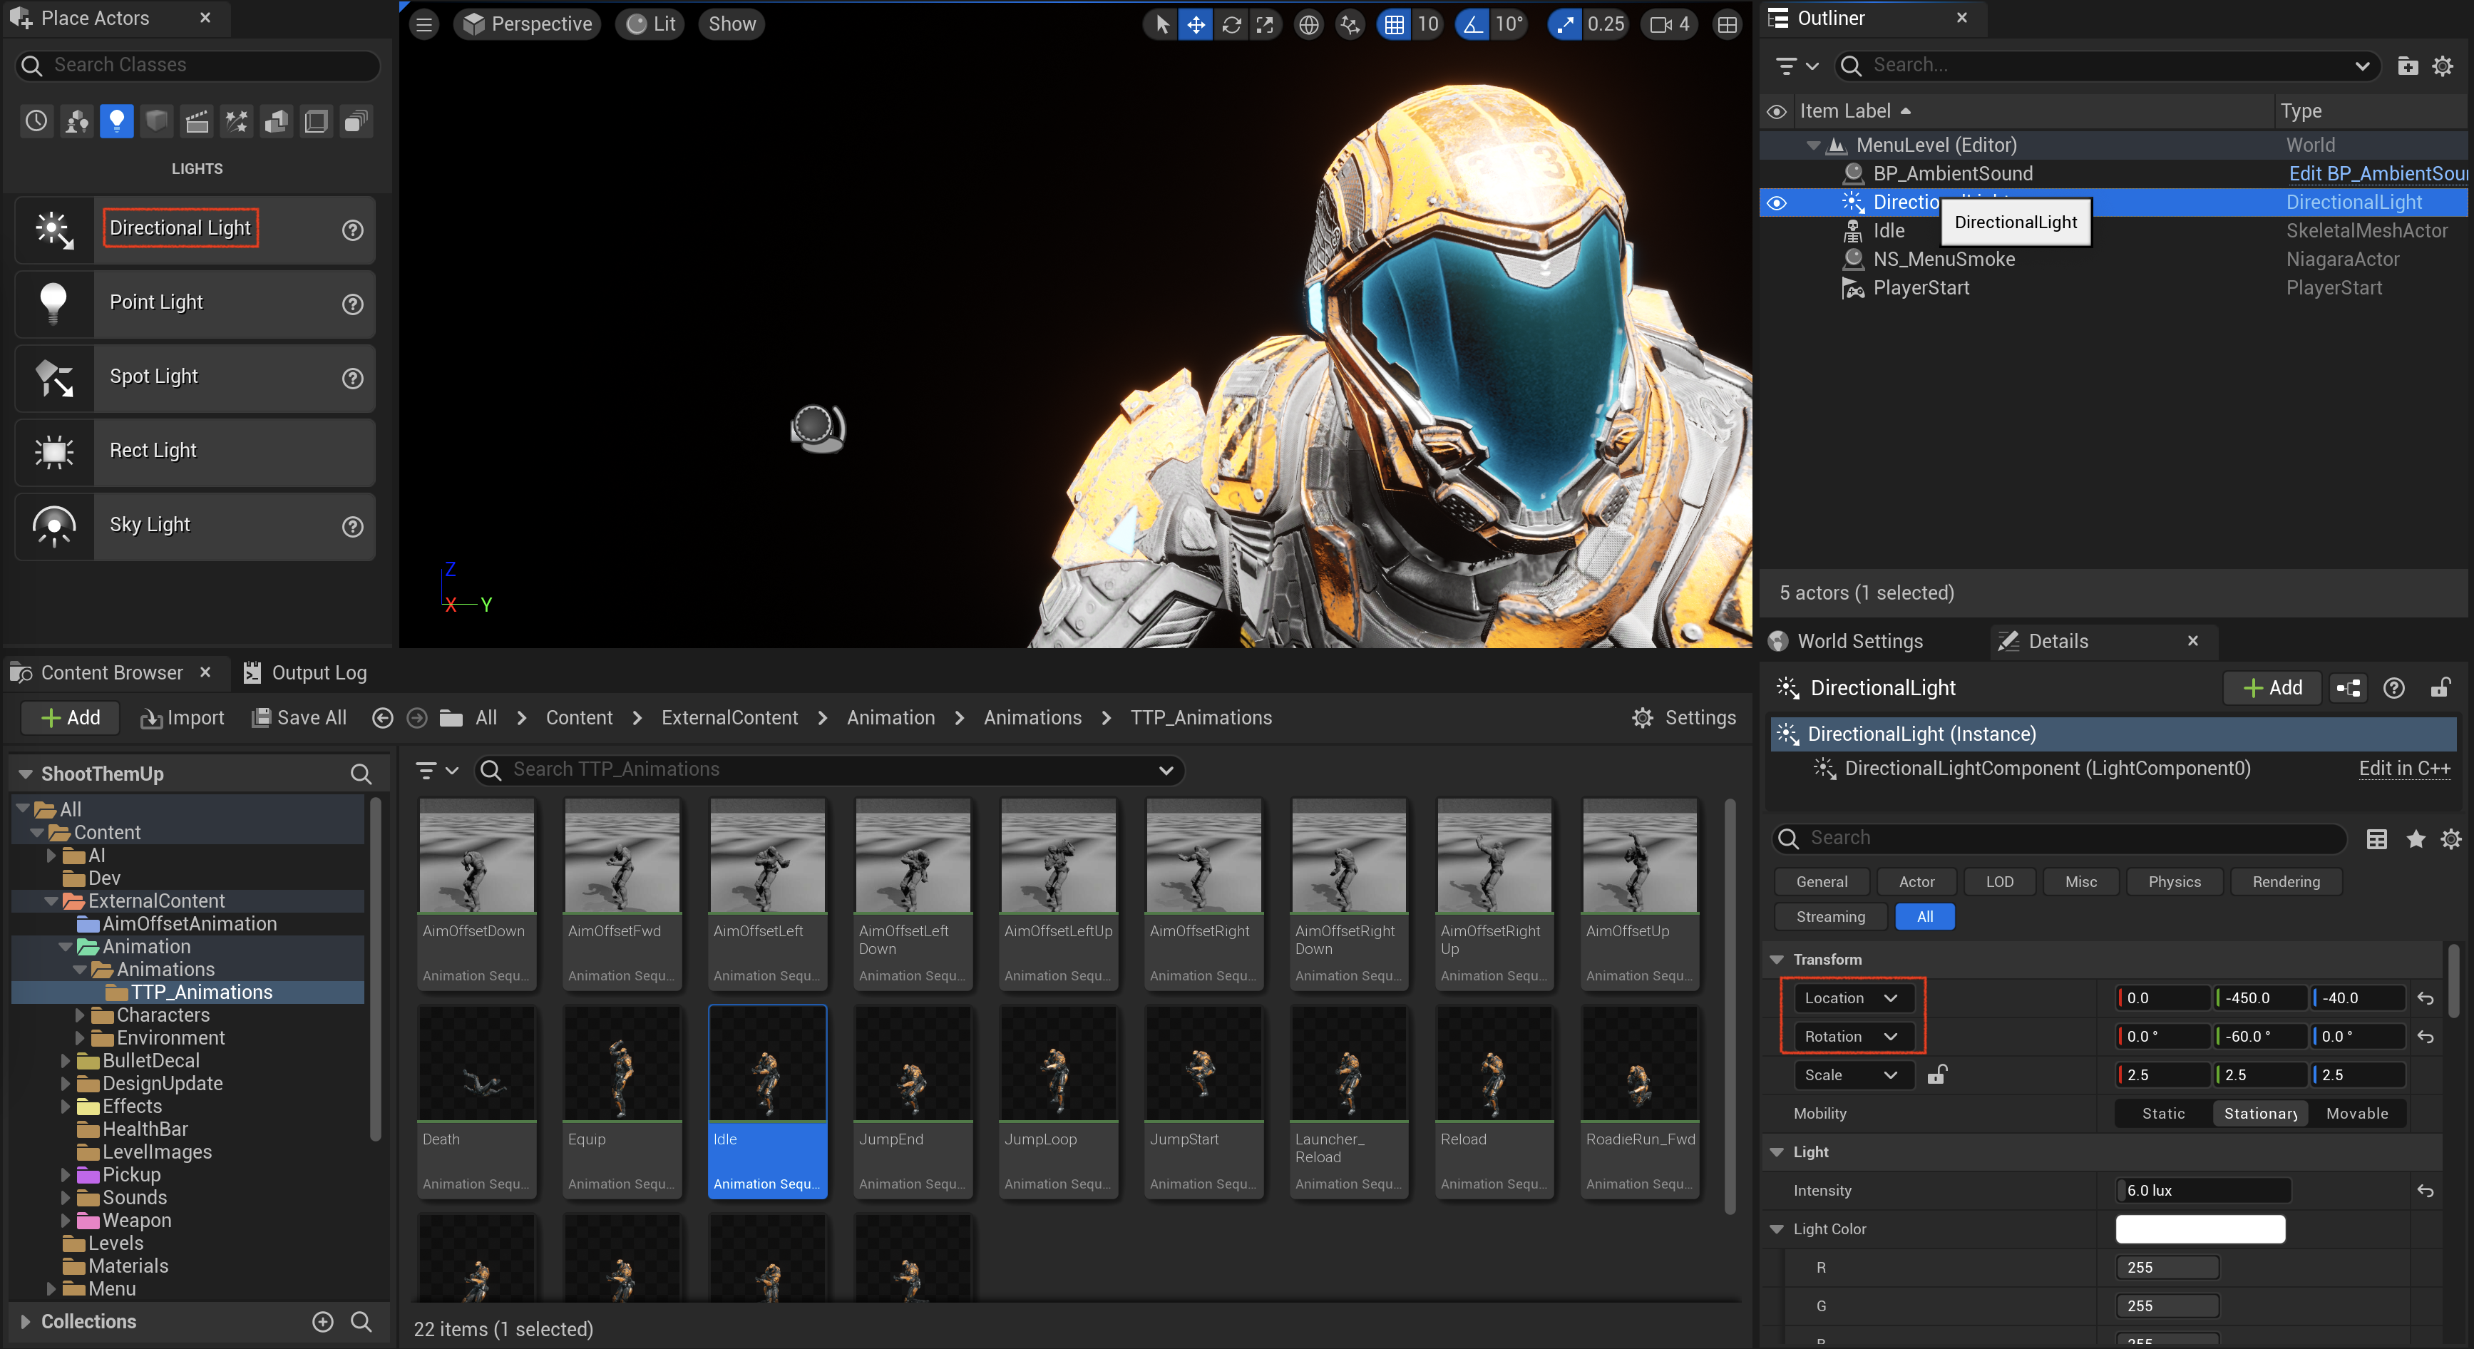This screenshot has height=1349, width=2474.
Task: Click Import in Content Browser
Action: (182, 717)
